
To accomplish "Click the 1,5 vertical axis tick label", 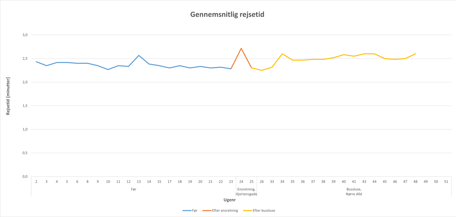I will (24, 106).
